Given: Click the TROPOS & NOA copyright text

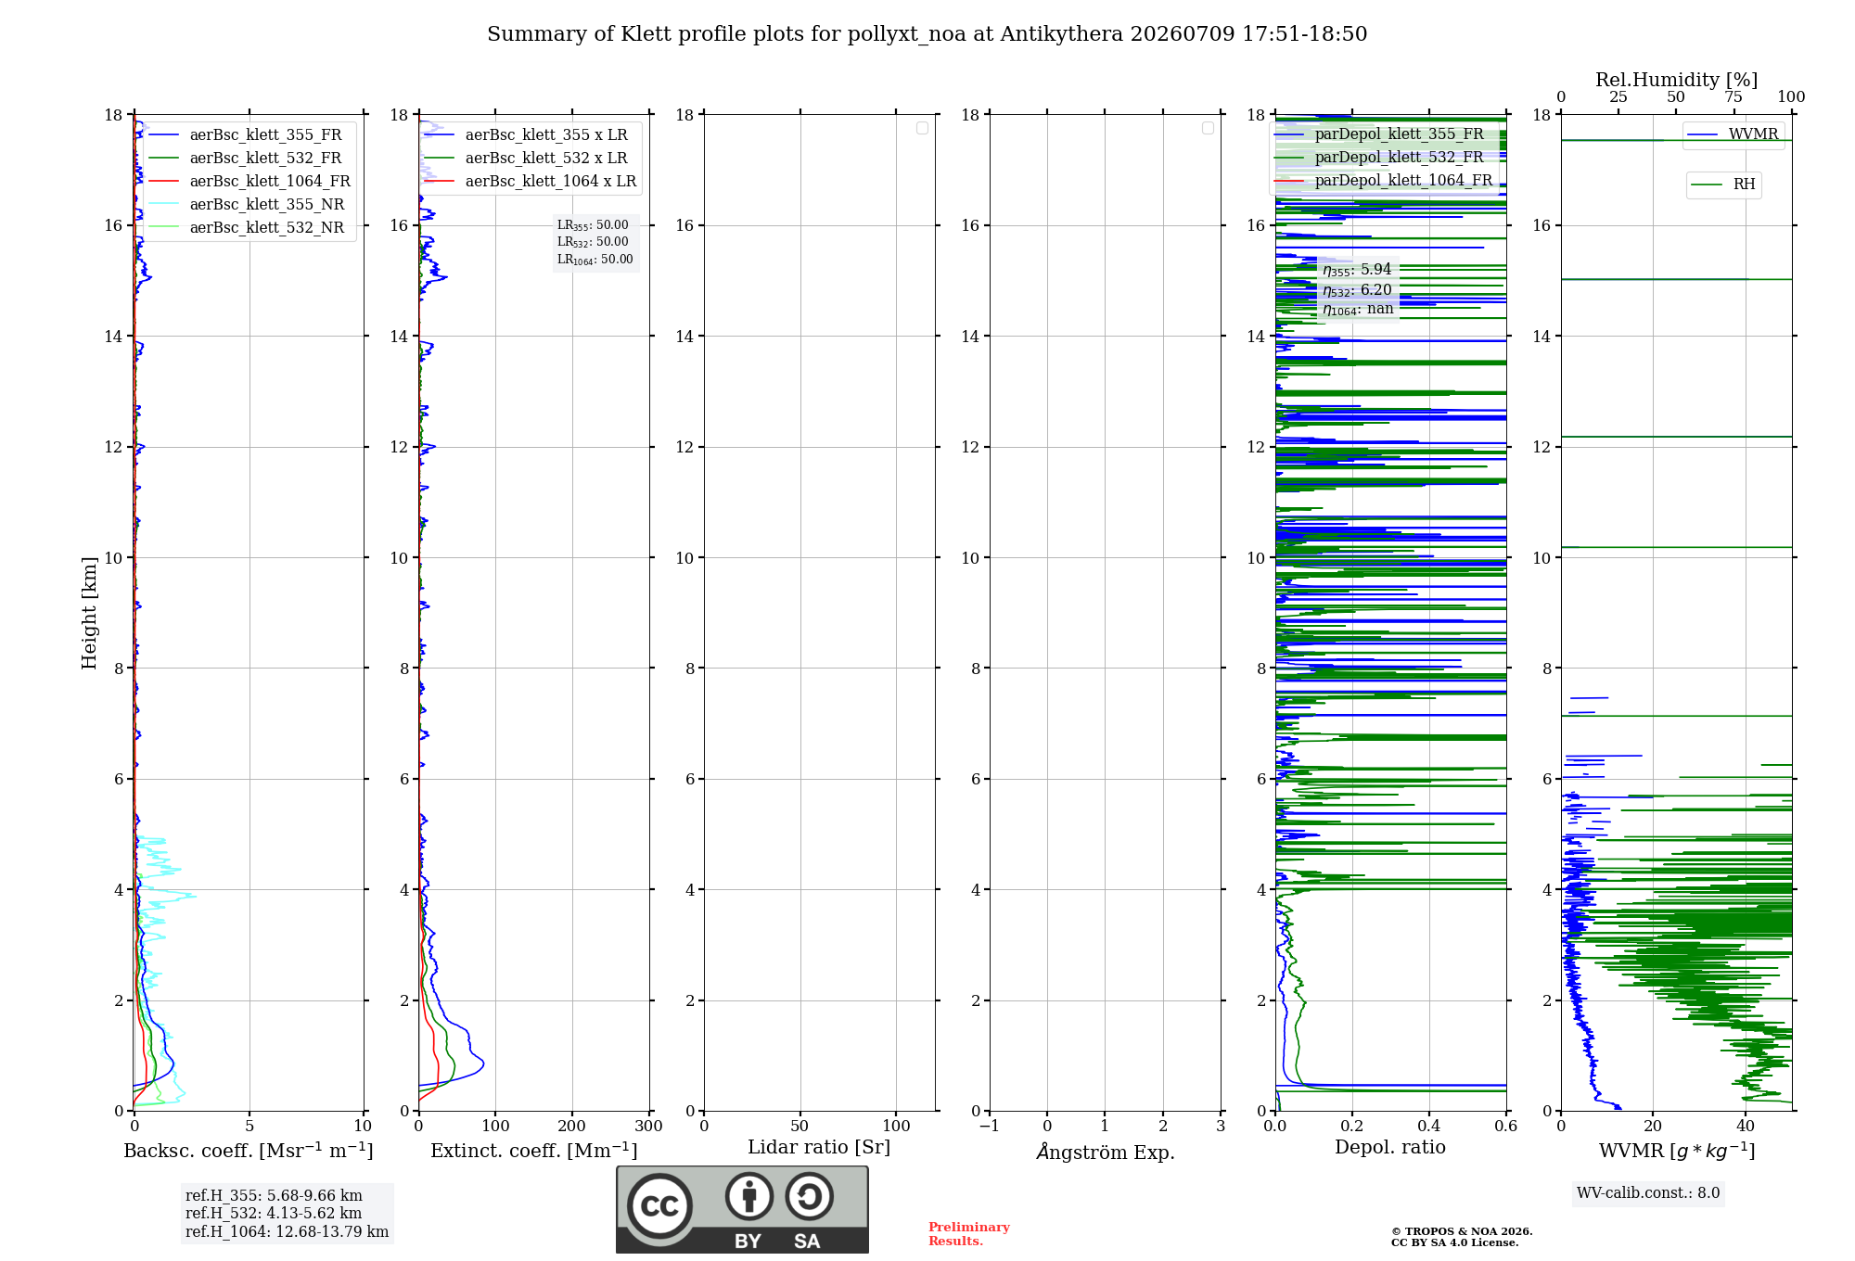Looking at the screenshot, I should point(1462,1237).
